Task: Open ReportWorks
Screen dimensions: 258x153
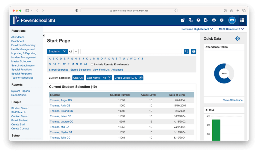Action: coord(19,95)
